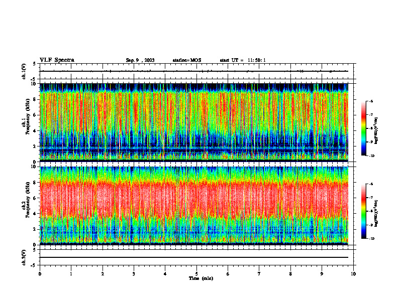Click the '-6' label on ch.2 color bar

[x=371, y=184]
